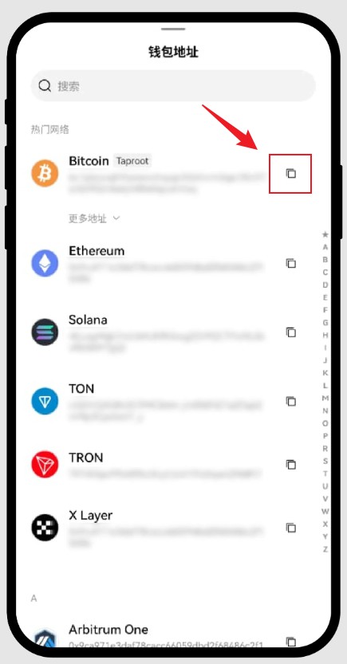The image size is (347, 664).
Task: Tap the red TRON logo icon
Action: pos(45,465)
